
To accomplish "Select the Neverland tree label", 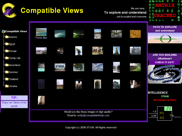I will [x=14, y=65].
